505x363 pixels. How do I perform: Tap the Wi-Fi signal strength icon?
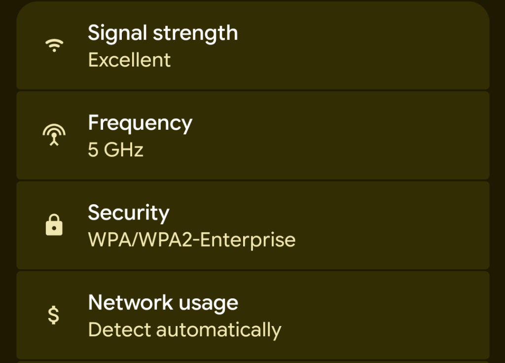tap(54, 46)
